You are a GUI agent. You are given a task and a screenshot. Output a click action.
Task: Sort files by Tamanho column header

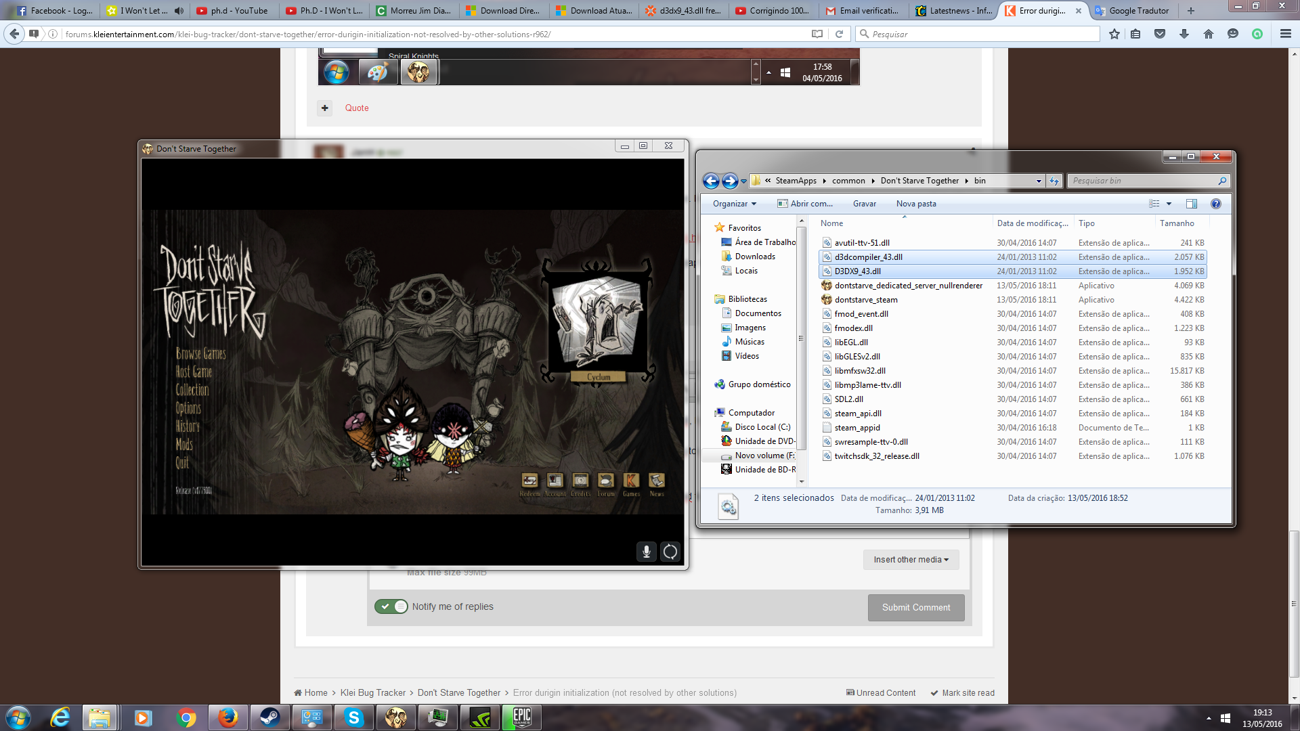point(1177,223)
